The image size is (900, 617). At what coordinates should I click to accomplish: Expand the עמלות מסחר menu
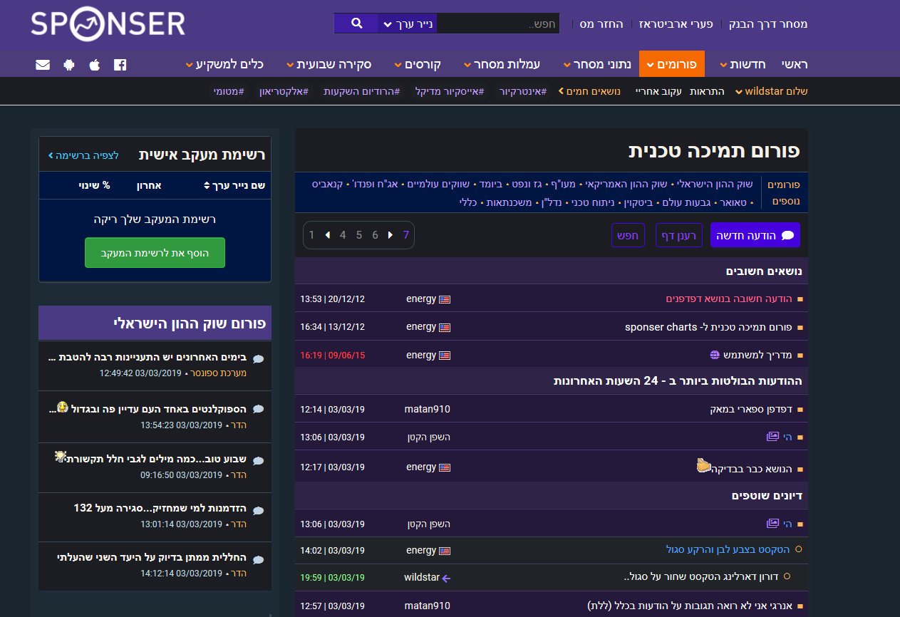502,64
